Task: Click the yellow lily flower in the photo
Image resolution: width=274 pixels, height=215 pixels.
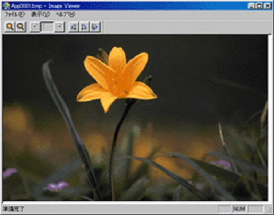Action: point(117,79)
